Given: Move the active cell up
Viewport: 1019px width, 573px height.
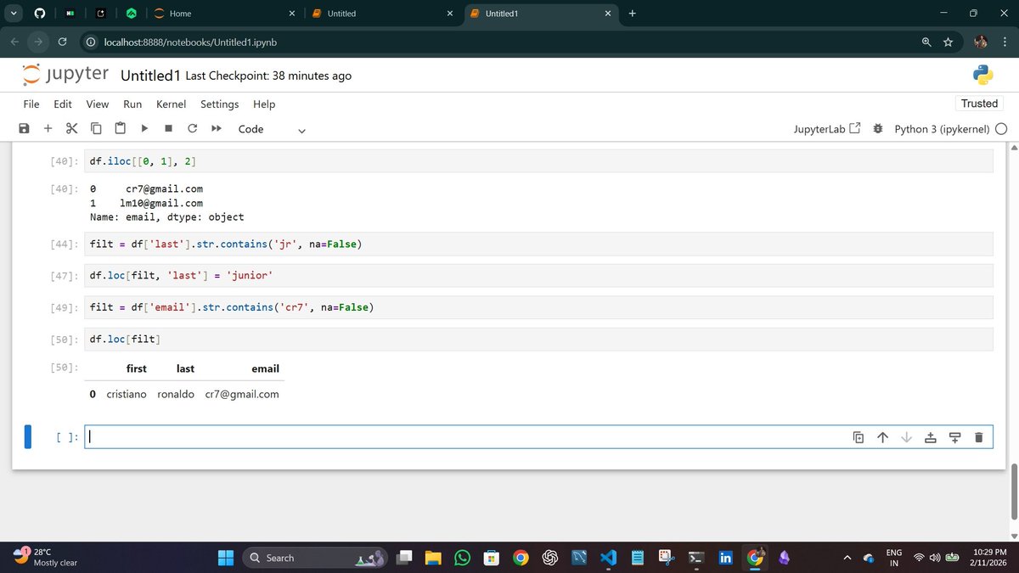Looking at the screenshot, I should (x=882, y=437).
